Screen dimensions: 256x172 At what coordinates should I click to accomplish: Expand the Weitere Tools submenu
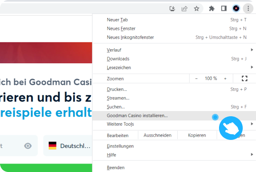(174, 124)
